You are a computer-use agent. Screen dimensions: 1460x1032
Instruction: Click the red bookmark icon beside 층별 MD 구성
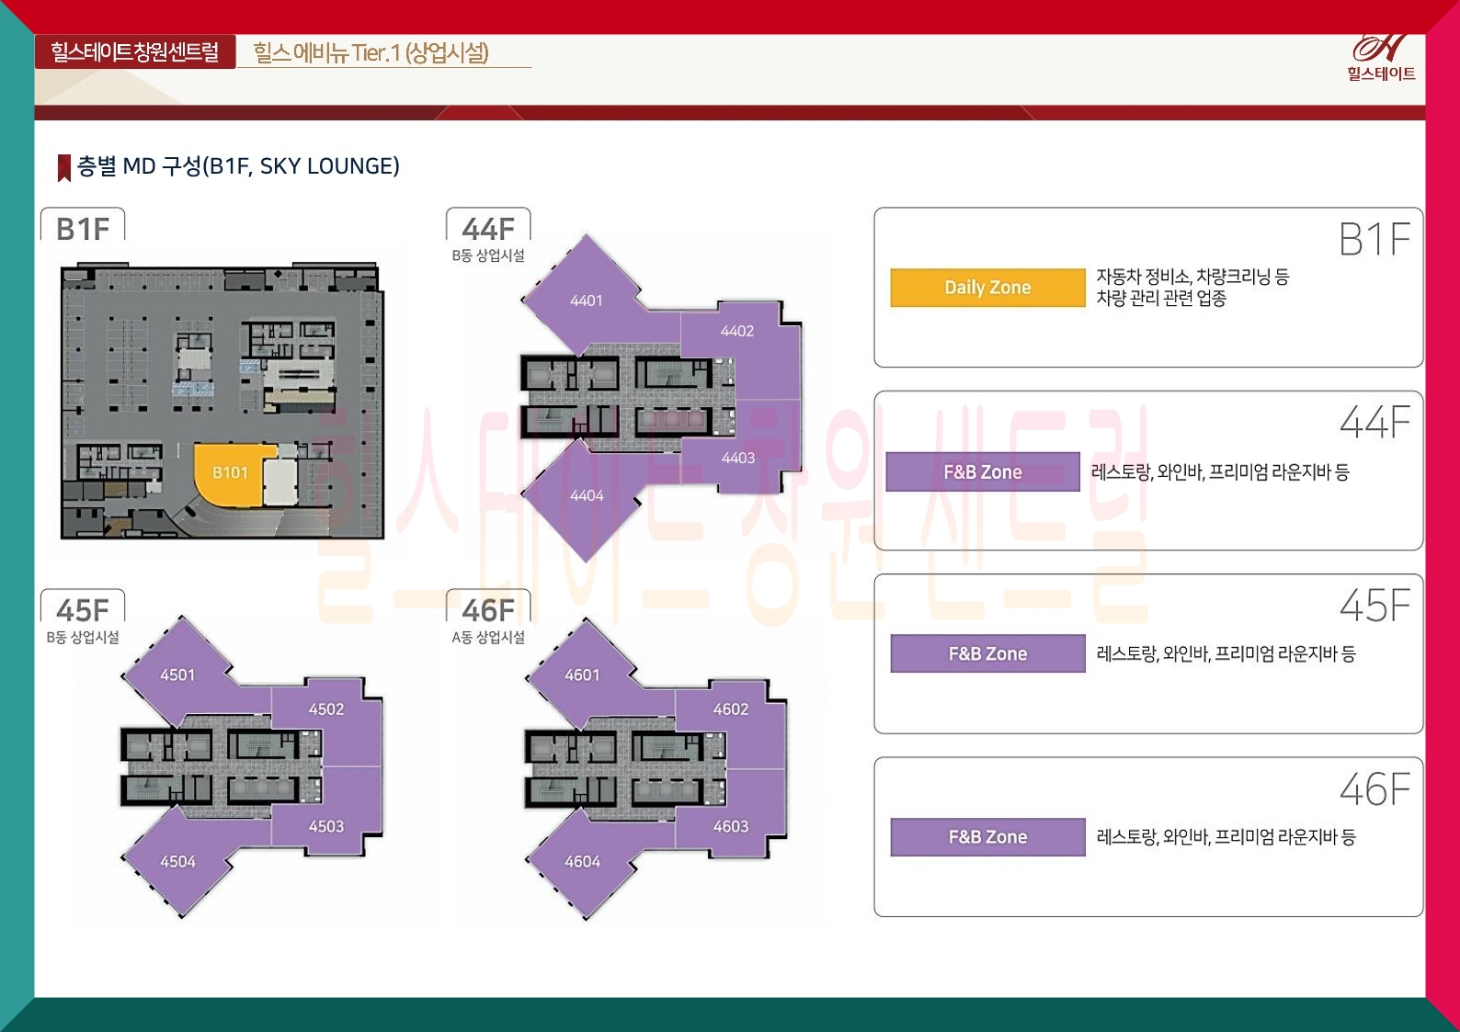click(x=64, y=167)
